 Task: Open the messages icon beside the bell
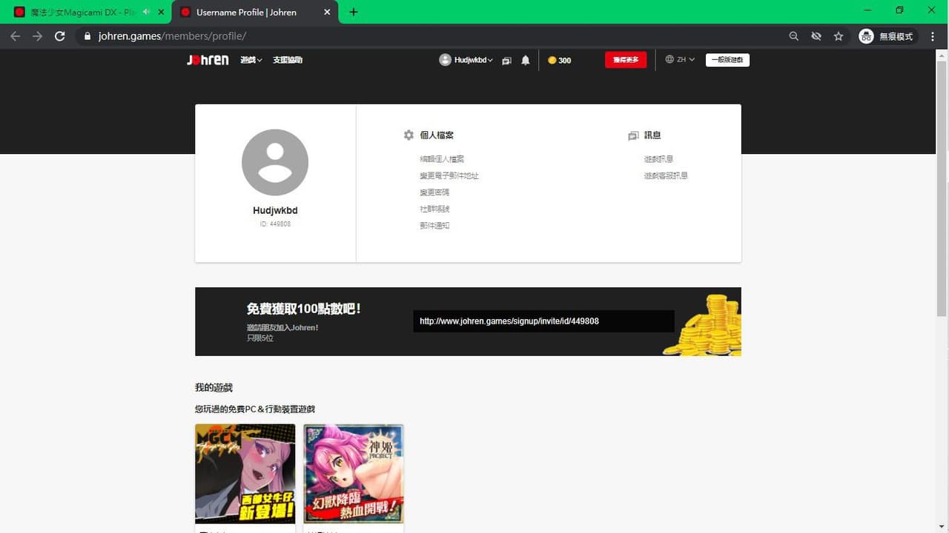506,61
